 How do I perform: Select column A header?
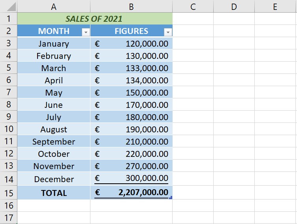point(54,7)
